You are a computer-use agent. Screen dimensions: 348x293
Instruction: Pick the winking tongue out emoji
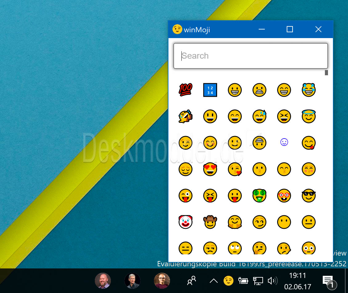click(x=185, y=196)
